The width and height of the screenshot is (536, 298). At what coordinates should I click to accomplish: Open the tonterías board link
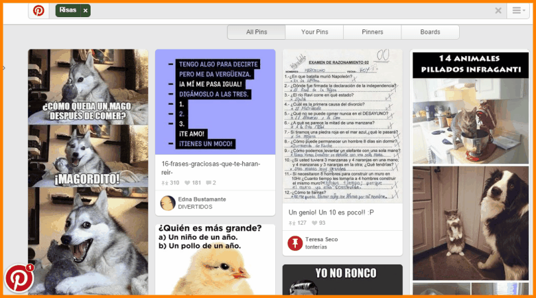click(x=316, y=247)
